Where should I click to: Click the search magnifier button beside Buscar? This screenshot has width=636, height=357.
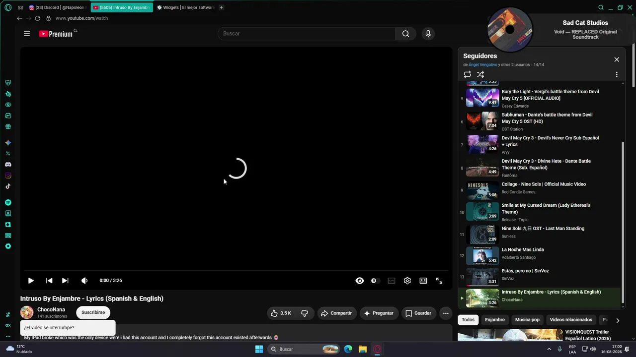[406, 34]
